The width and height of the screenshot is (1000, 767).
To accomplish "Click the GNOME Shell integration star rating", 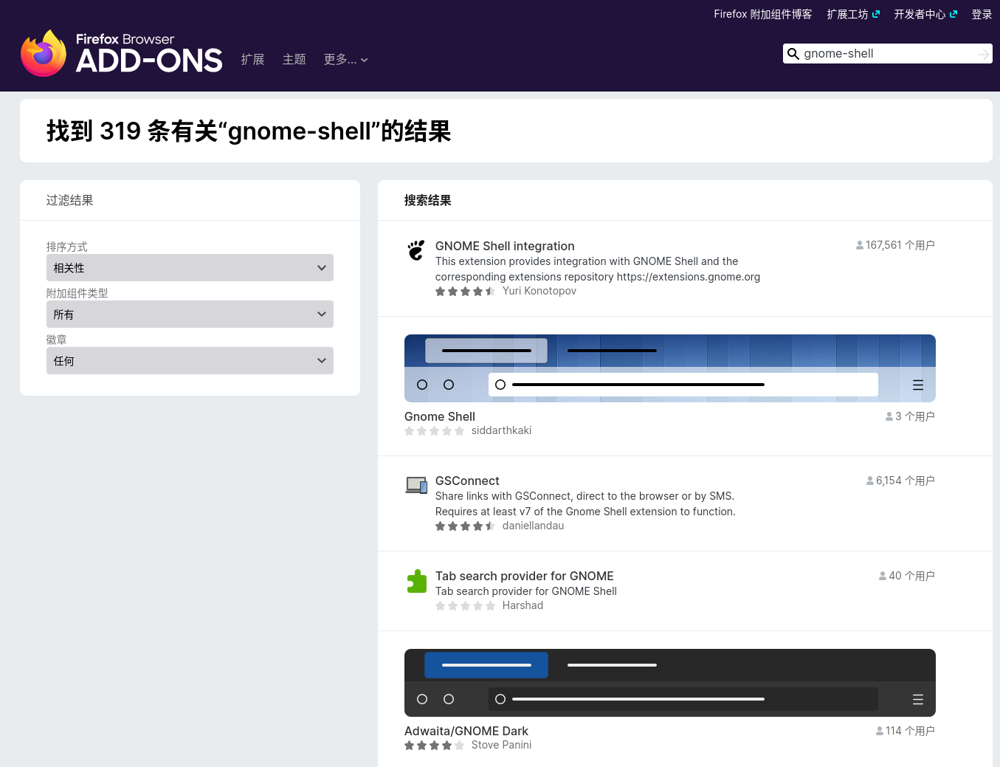I will click(465, 292).
